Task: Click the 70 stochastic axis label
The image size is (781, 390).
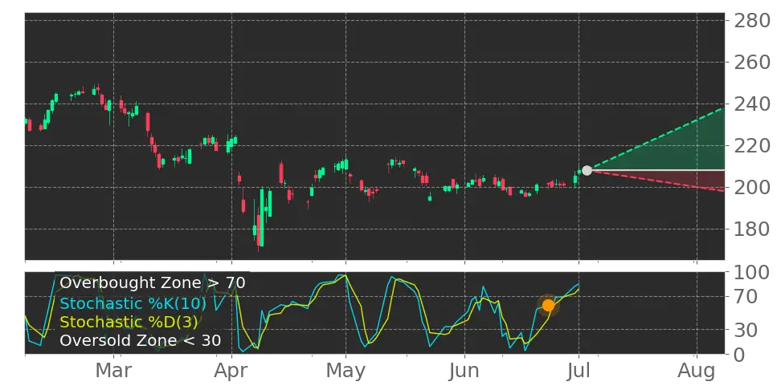Action: 744,297
